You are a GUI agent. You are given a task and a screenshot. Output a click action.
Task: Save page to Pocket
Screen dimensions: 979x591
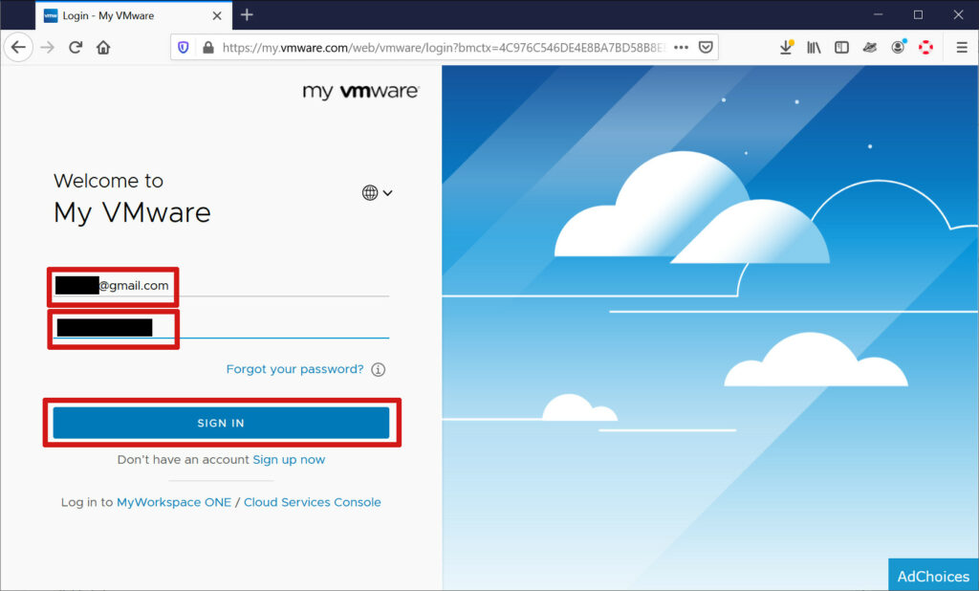click(706, 48)
